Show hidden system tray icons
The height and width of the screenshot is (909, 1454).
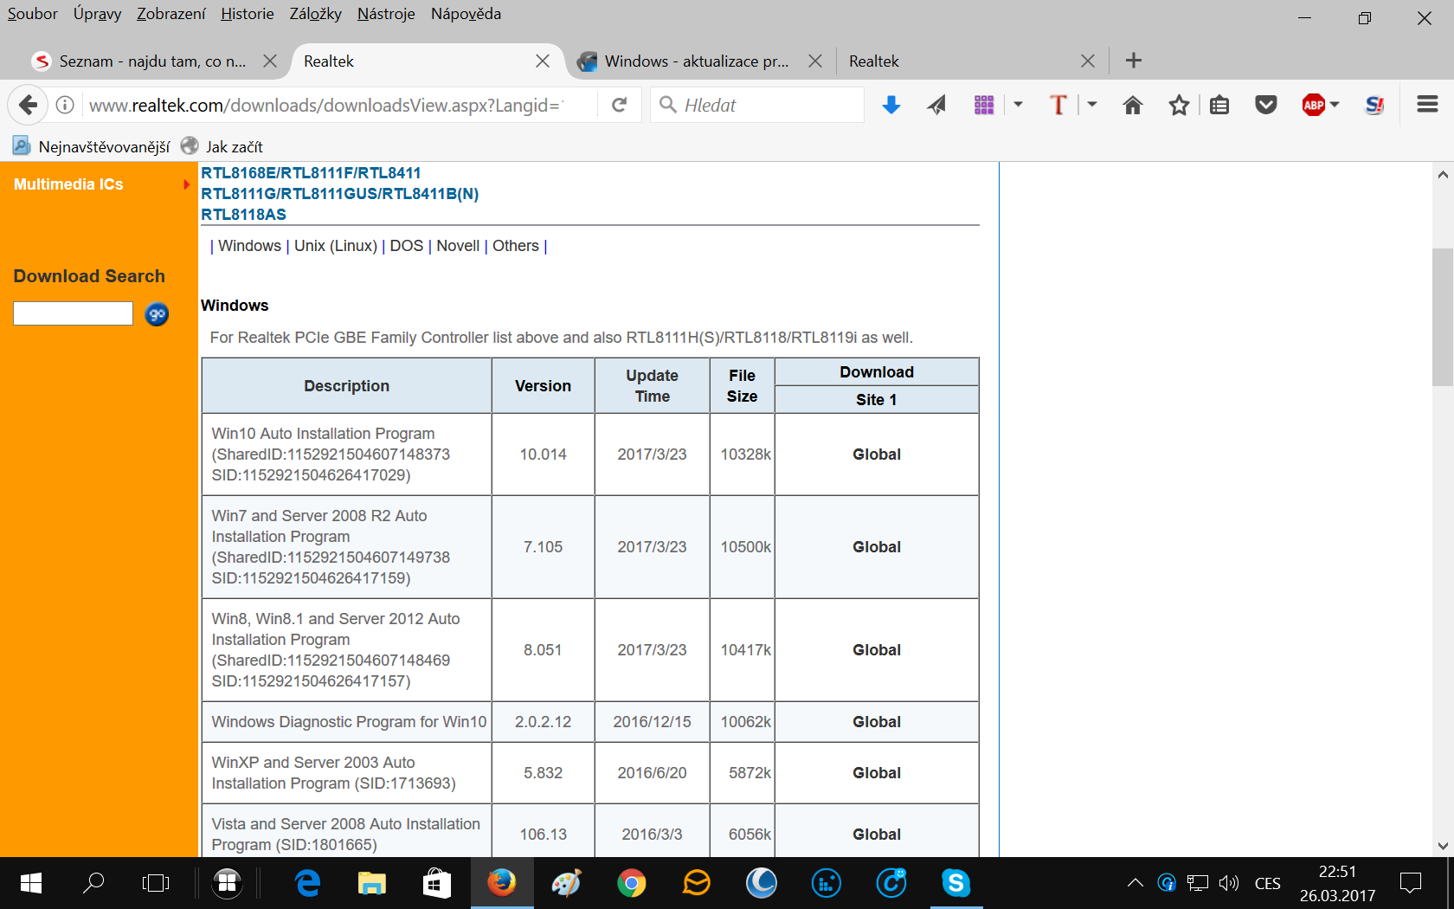pos(1136,883)
